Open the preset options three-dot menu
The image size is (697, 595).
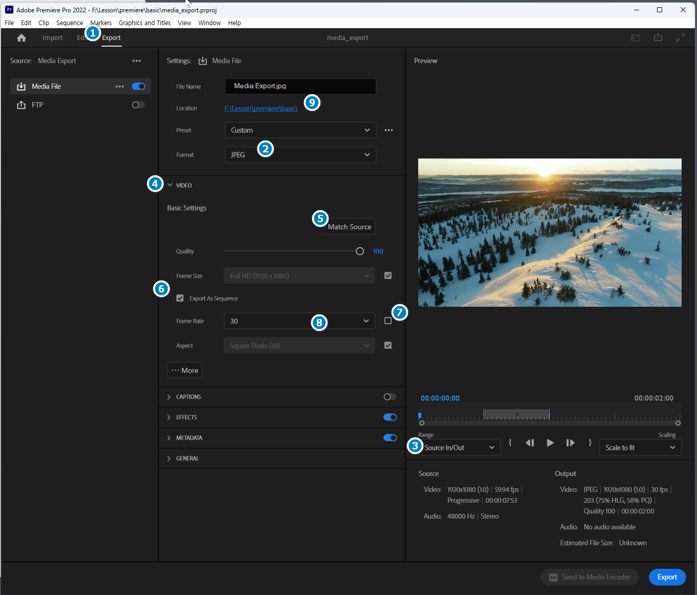tap(389, 130)
